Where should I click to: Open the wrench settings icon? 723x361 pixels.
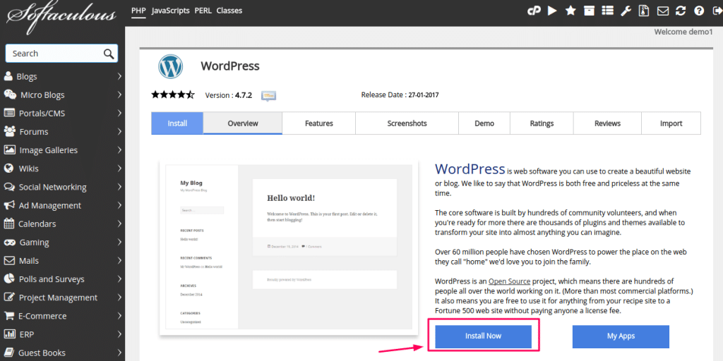(626, 11)
